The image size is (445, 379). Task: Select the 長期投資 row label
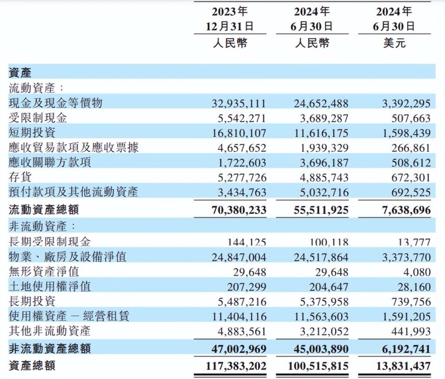[32, 301]
